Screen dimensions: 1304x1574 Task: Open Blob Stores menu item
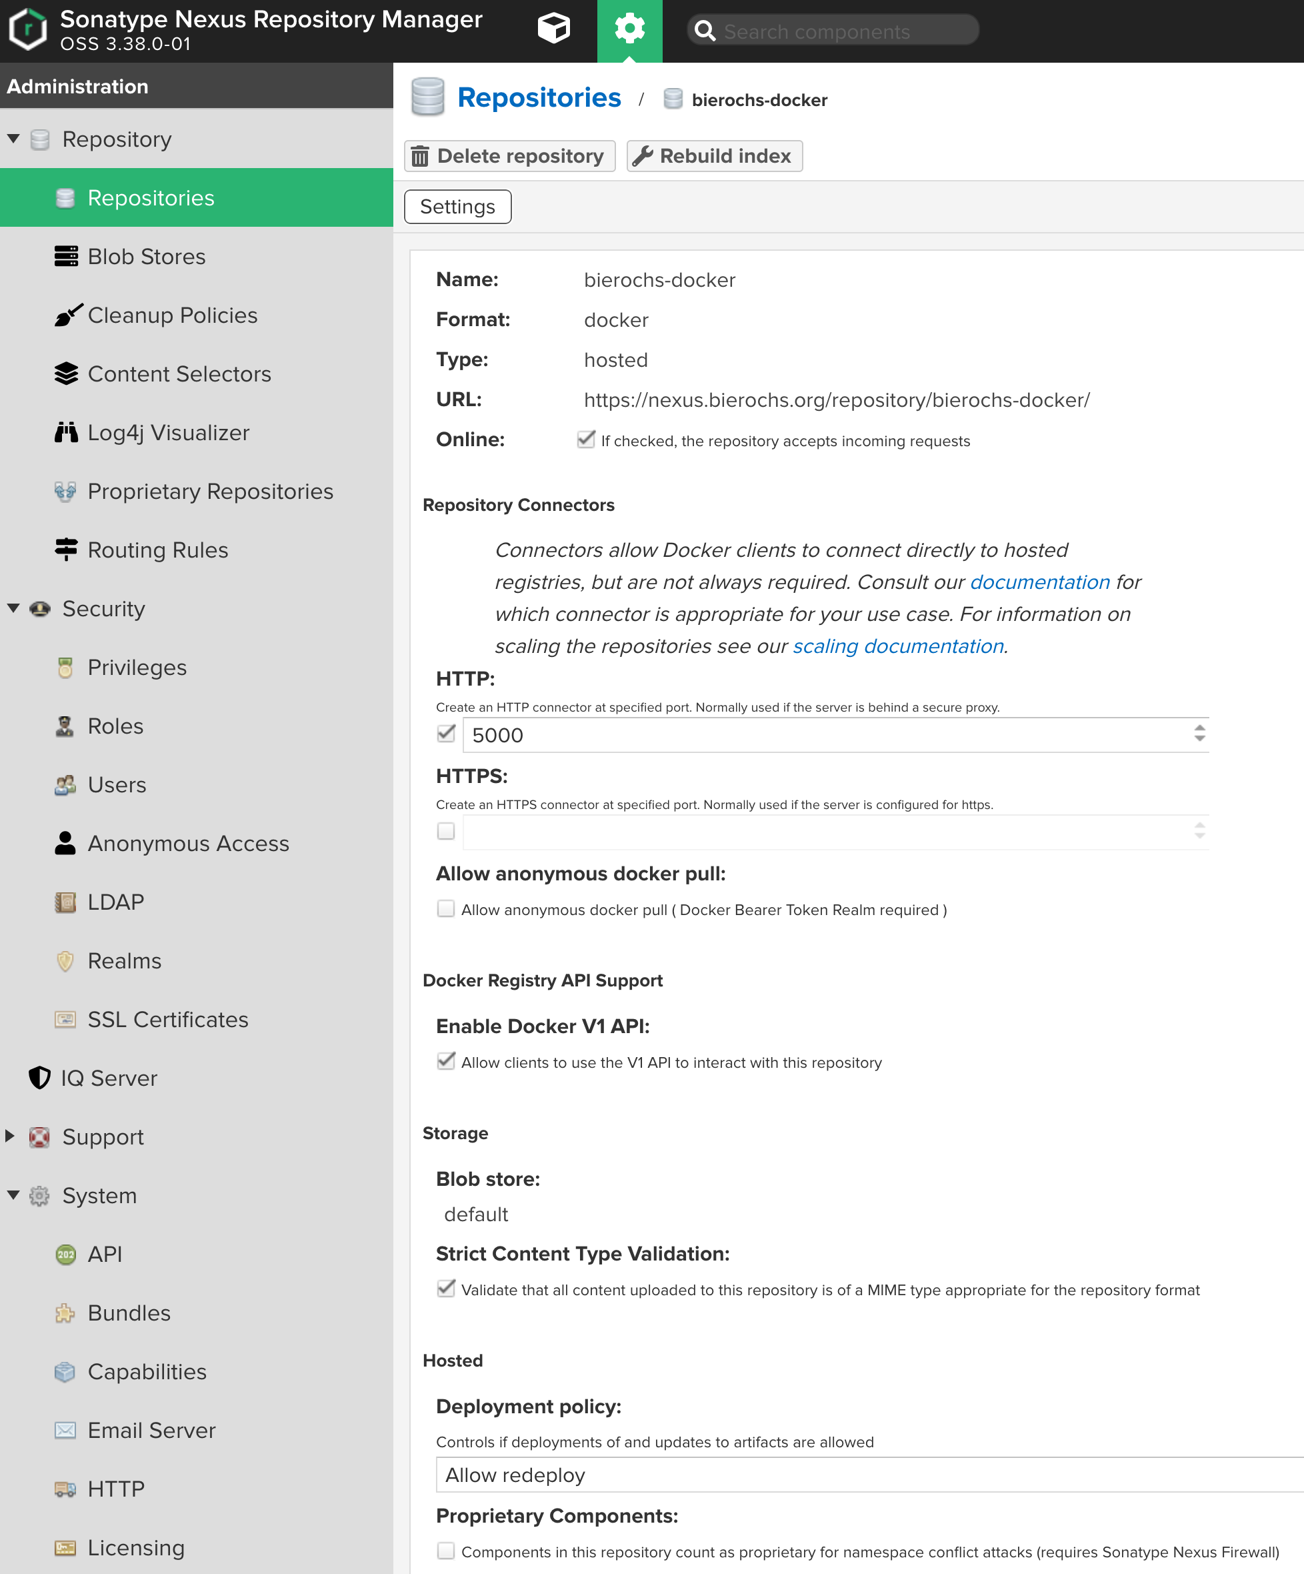click(196, 256)
